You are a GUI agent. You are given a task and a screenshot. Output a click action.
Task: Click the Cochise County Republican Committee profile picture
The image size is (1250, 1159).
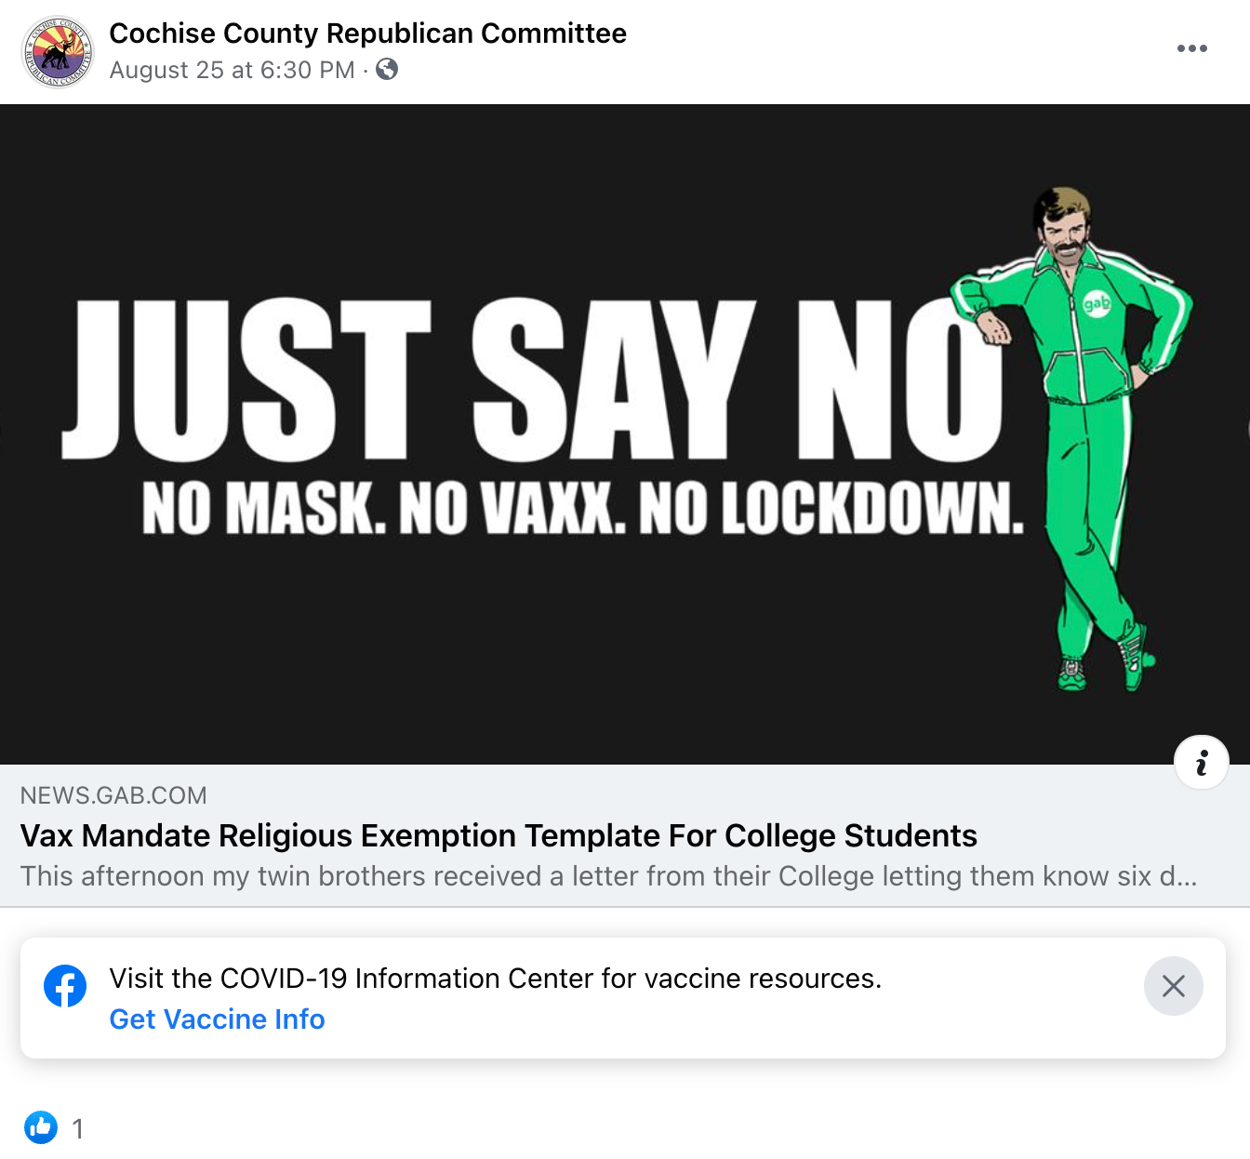tap(58, 52)
